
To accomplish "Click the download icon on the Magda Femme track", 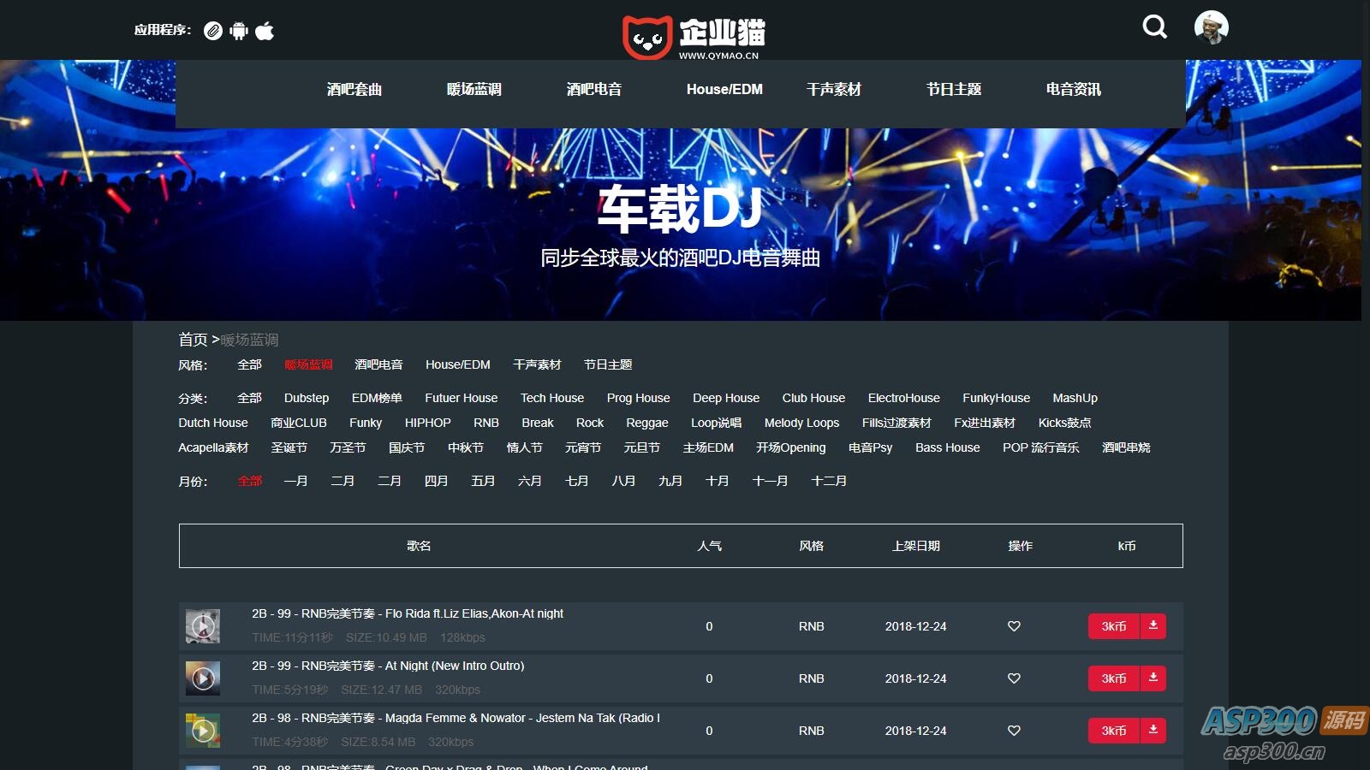I will pyautogui.click(x=1153, y=731).
